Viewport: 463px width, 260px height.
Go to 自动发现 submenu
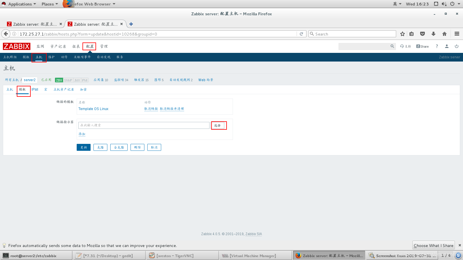104,57
